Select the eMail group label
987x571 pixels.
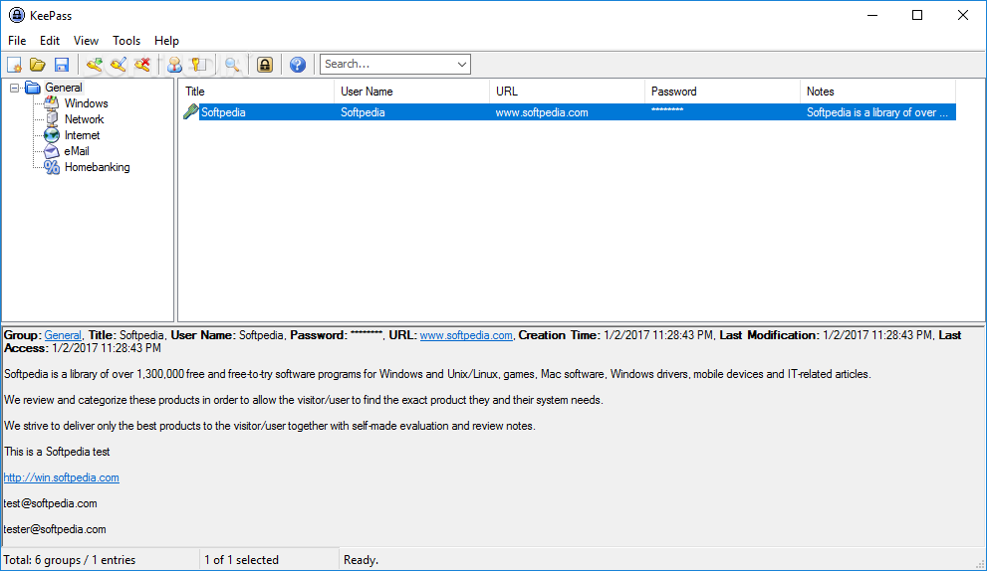click(x=76, y=151)
